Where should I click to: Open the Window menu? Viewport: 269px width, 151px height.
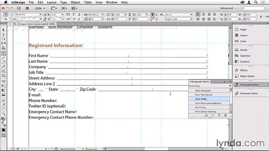[111, 2]
